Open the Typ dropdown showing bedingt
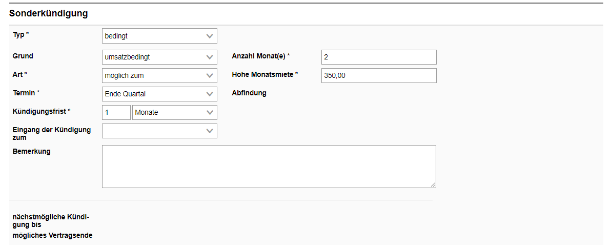 (159, 36)
